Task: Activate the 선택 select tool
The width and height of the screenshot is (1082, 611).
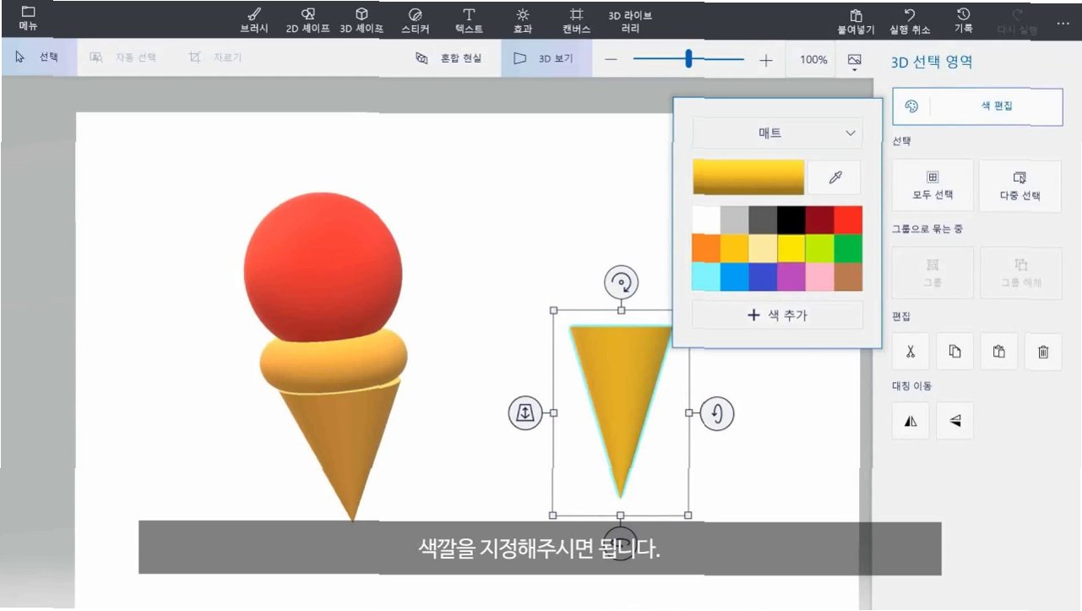Action: 37,57
